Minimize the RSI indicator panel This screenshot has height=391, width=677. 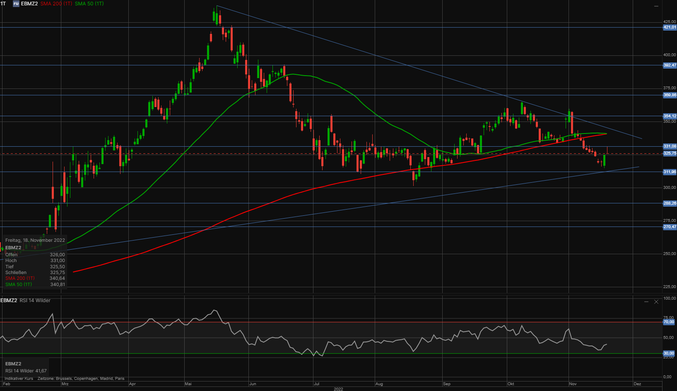(646, 302)
